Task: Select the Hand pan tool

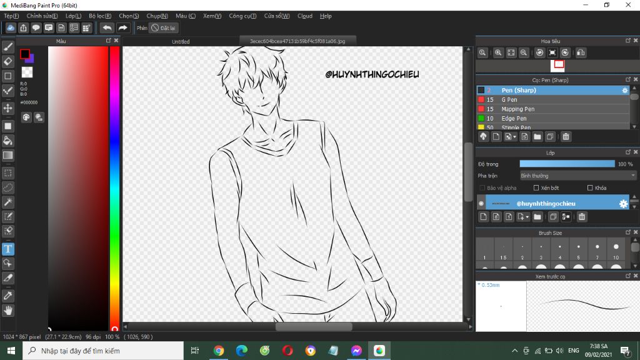Action: pyautogui.click(x=7, y=311)
